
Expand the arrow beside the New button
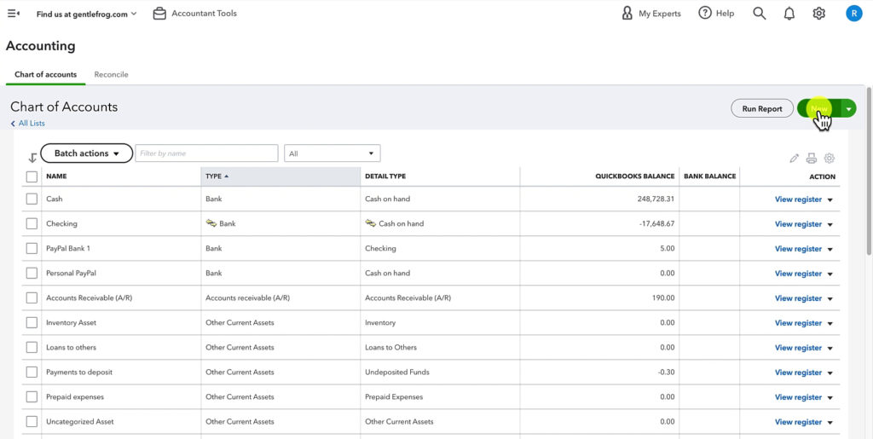click(848, 109)
